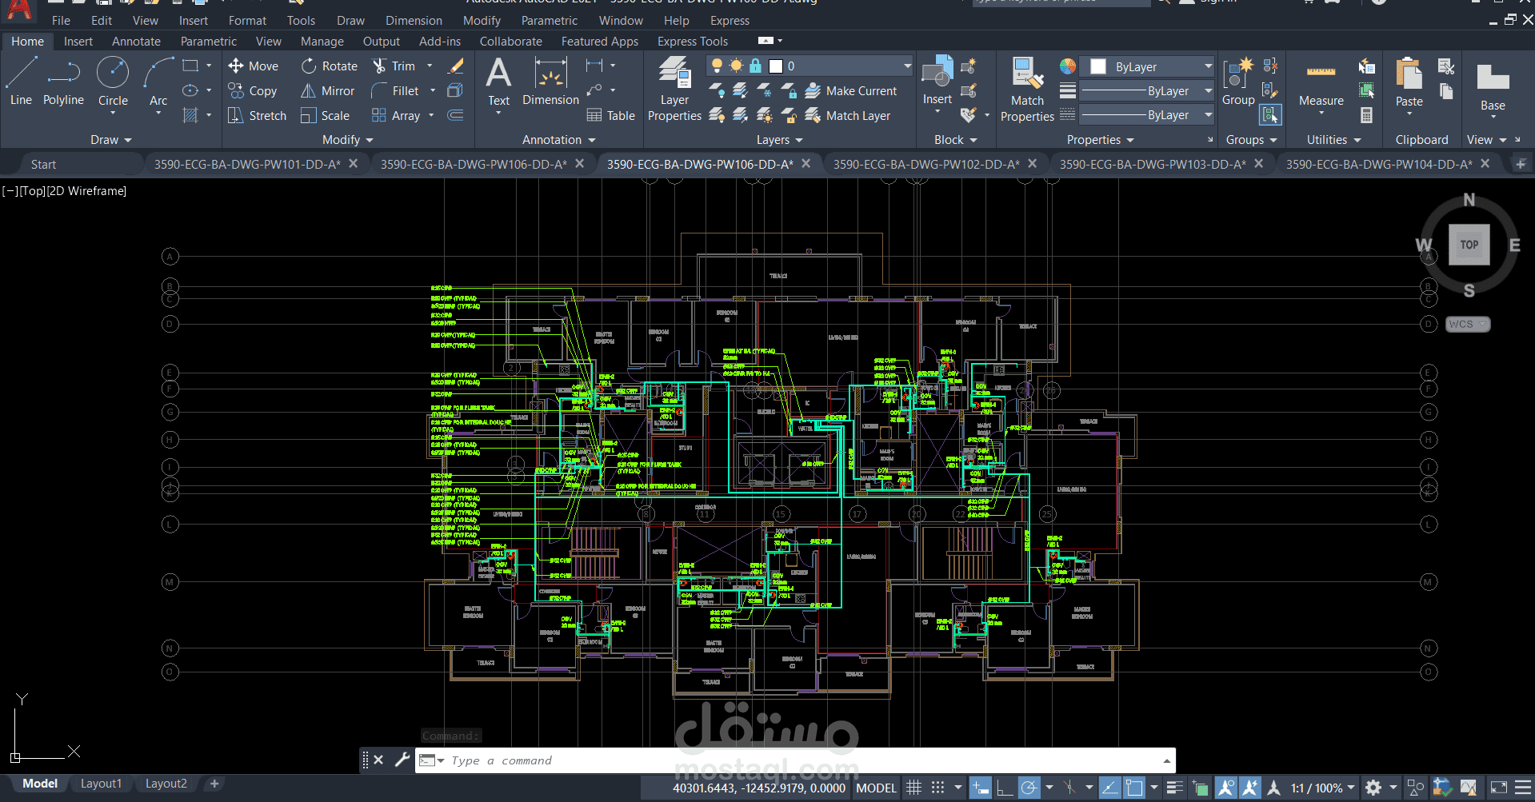The image size is (1535, 802).
Task: Click the Group tool
Action: point(1238,81)
